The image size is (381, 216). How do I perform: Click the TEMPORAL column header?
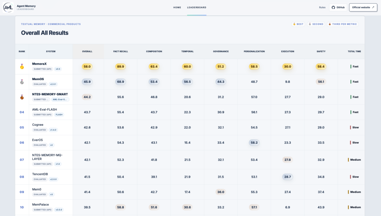pos(187,52)
